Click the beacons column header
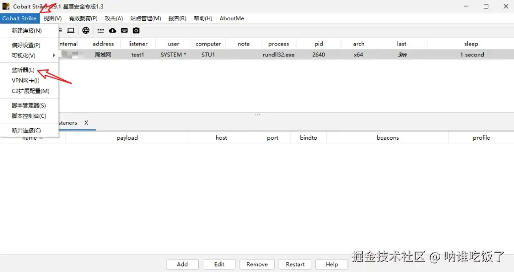The image size is (514, 272). pos(388,138)
